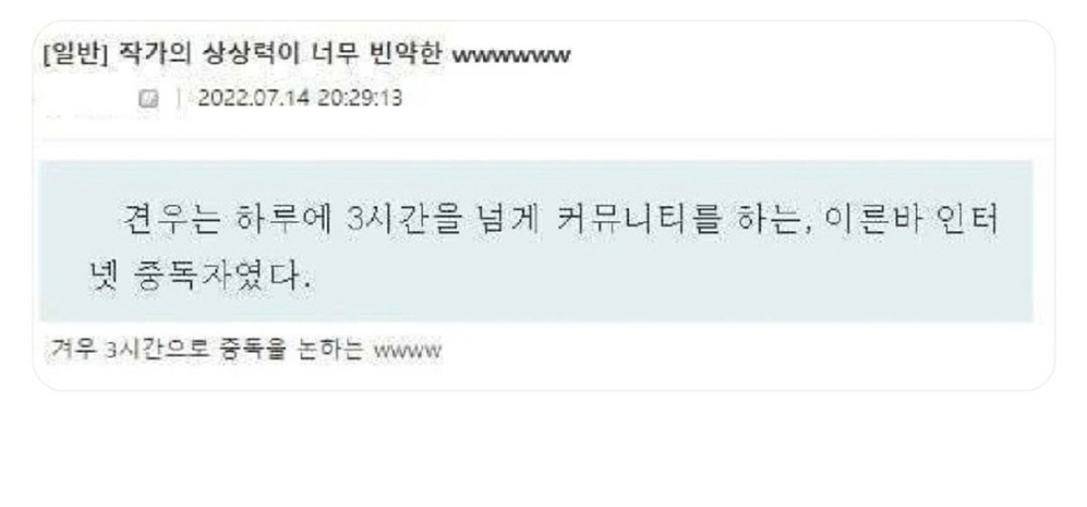Click the vertical separator before the timestamp
The image size is (1087, 507).
click(x=178, y=99)
